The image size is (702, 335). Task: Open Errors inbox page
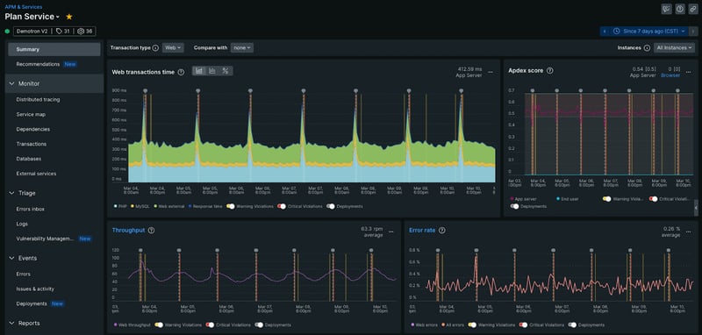pyautogui.click(x=31, y=209)
